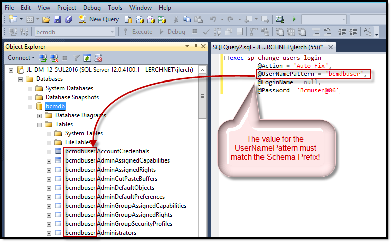Click the green Start debugging arrow
This screenshot has height=242, width=391.
click(294, 19)
